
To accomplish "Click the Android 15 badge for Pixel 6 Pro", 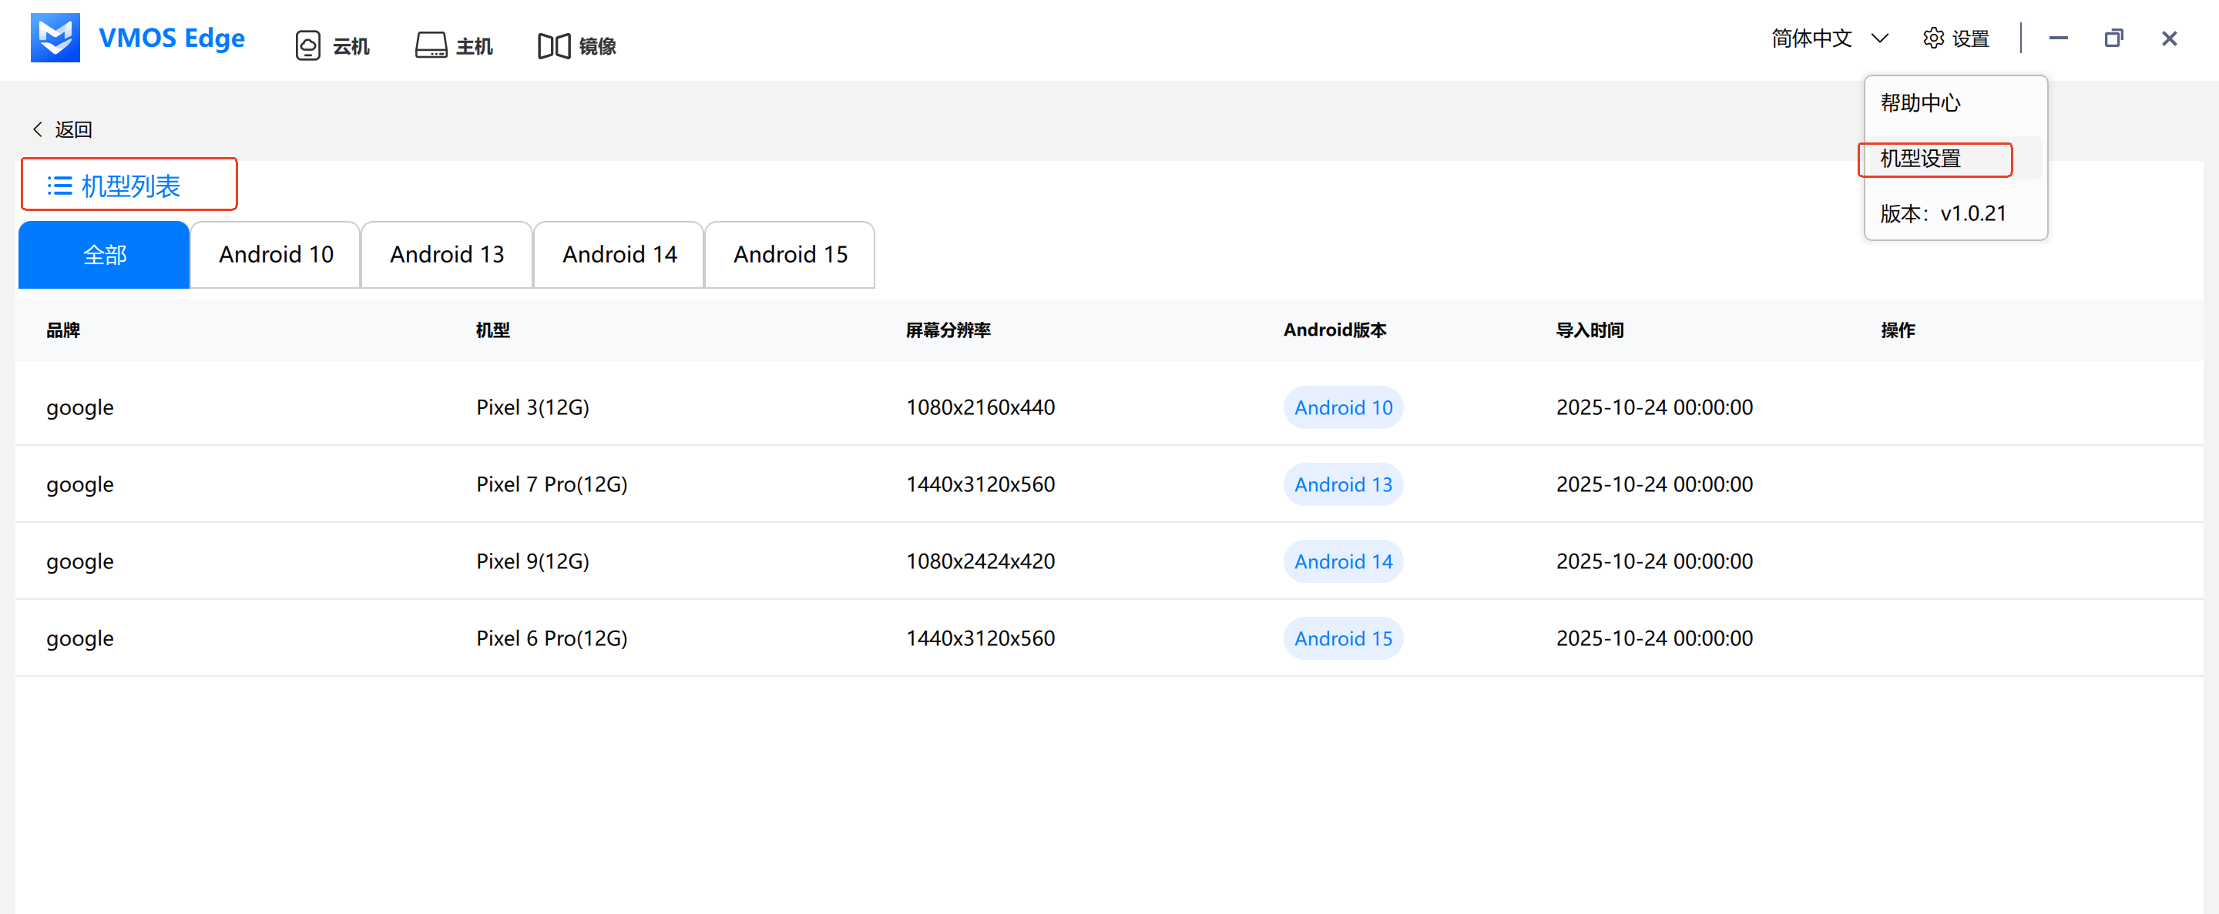I will (x=1342, y=638).
